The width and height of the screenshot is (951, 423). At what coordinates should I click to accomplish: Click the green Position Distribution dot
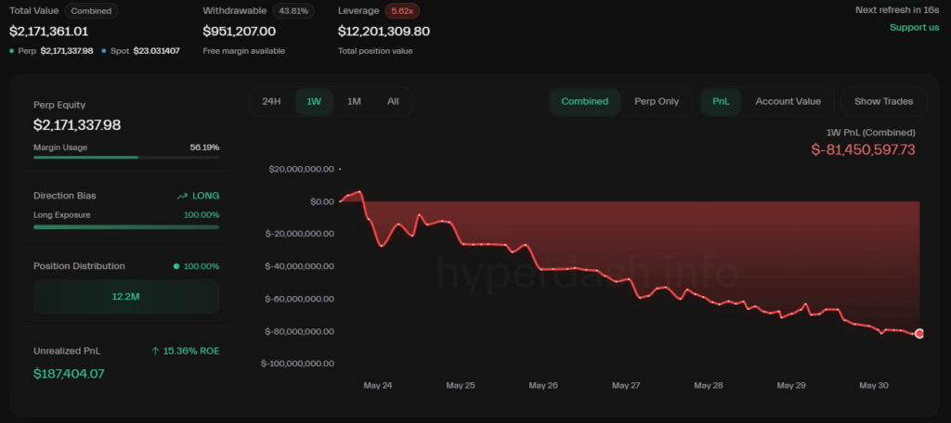point(176,266)
